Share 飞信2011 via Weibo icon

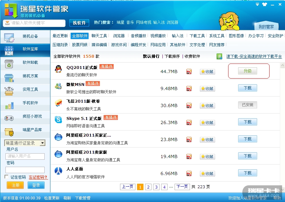(189, 105)
